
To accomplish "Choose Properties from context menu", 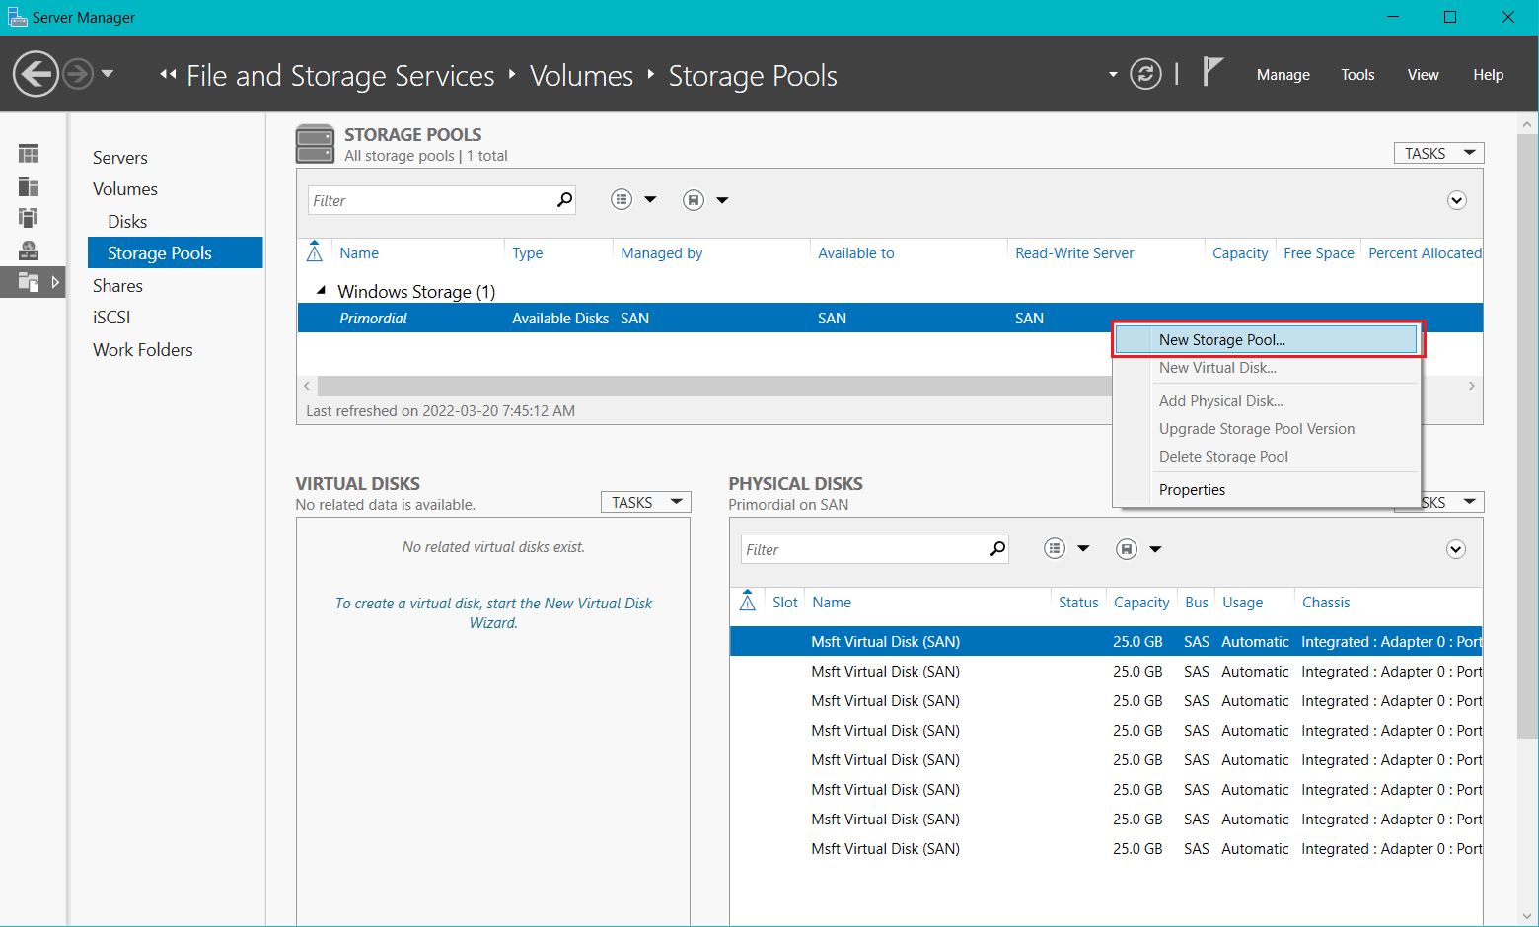I will (1192, 490).
